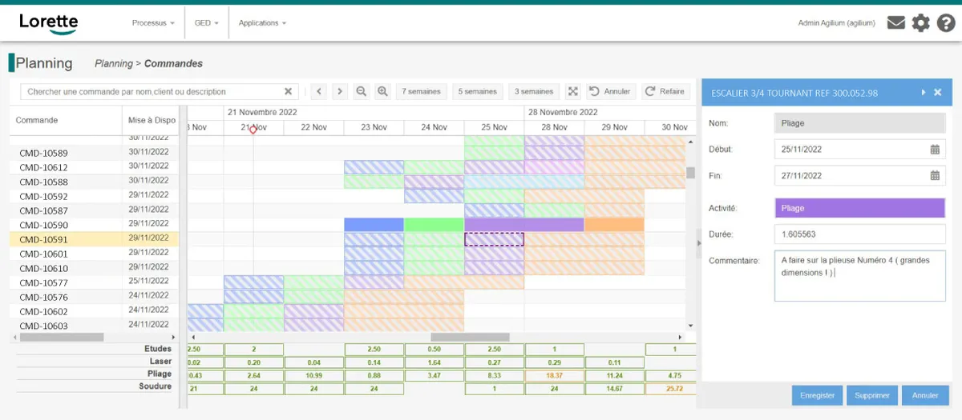The height and width of the screenshot is (420, 962).
Task: Sort by the Mise à Dispo column header
Action: [151, 120]
